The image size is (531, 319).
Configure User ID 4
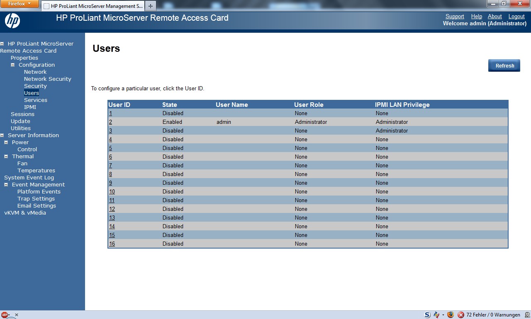(110, 139)
